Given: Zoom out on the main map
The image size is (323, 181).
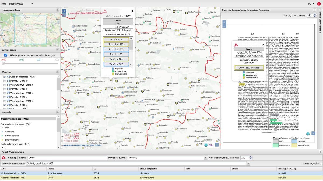Looking at the screenshot, I should pyautogui.click(x=64, y=15).
